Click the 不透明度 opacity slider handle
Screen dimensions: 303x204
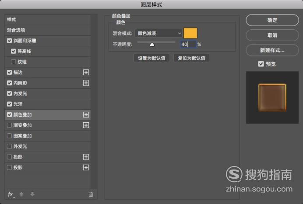pos(152,45)
